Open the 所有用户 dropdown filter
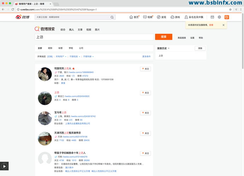 pyautogui.click(x=61, y=56)
